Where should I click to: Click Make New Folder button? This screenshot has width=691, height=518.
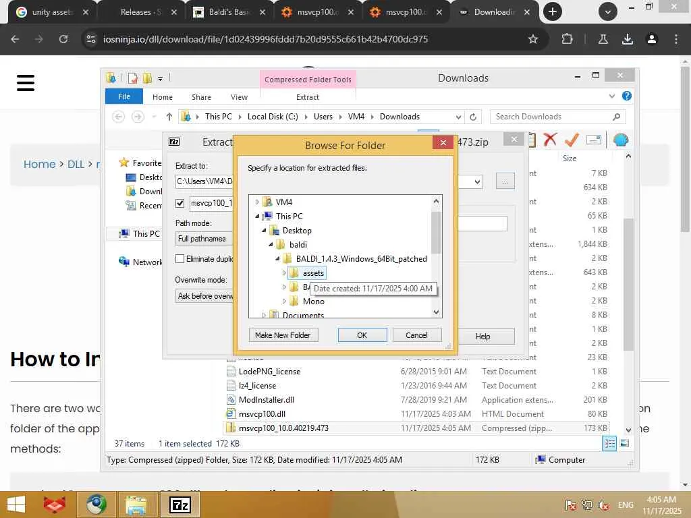click(x=283, y=335)
